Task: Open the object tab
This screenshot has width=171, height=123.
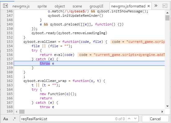Action: (x=60, y=6)
